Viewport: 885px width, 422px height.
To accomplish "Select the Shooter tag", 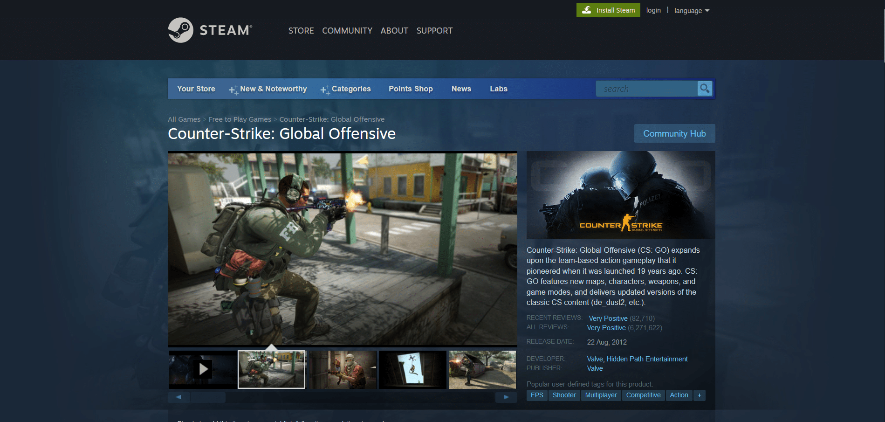I will (564, 395).
